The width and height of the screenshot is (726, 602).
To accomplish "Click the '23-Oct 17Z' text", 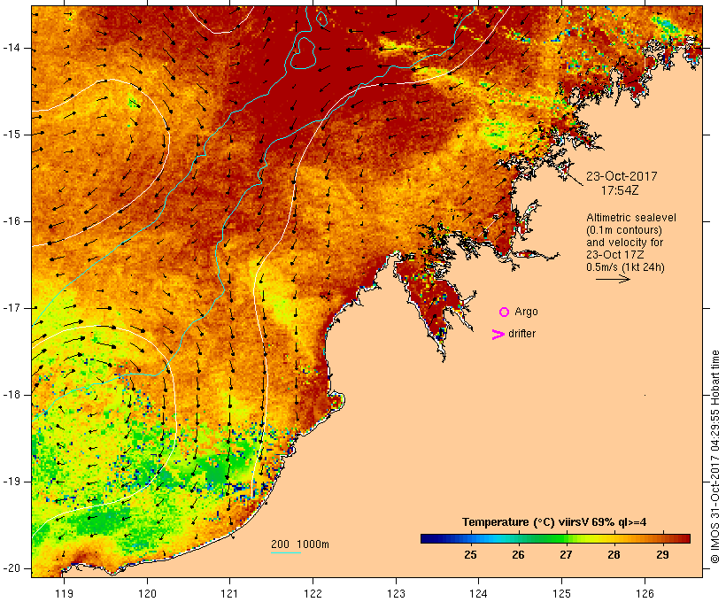I will pyautogui.click(x=614, y=255).
